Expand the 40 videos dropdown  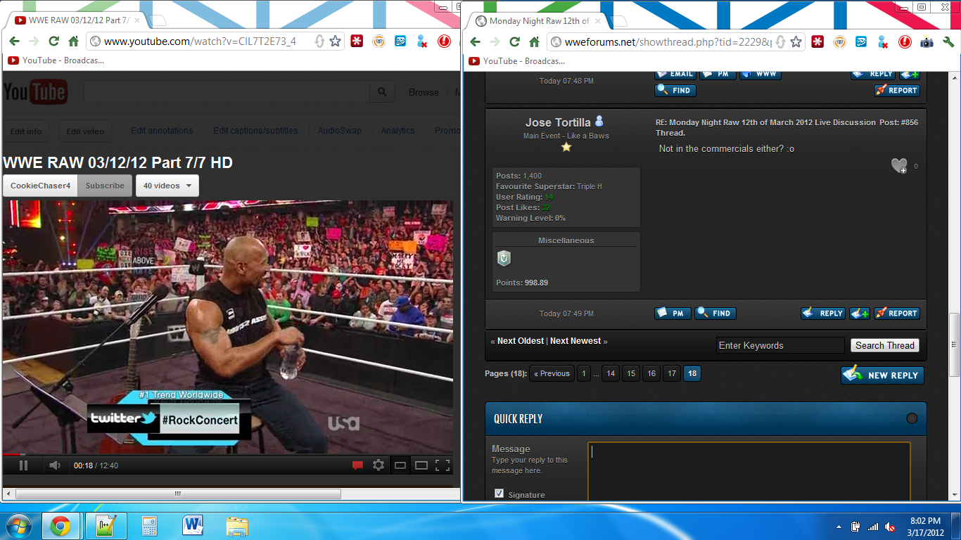167,186
